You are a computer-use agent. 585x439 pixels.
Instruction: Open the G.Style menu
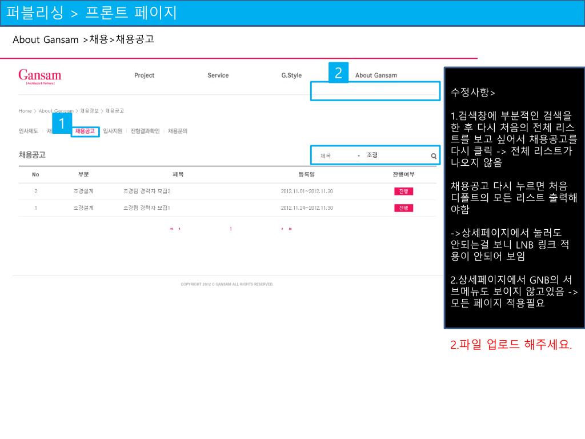coord(291,75)
